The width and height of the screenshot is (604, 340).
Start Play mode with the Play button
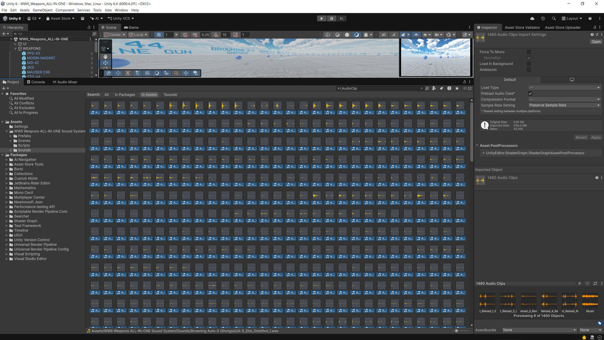[x=322, y=19]
